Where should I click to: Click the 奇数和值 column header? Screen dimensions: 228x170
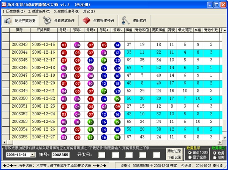point(142,30)
